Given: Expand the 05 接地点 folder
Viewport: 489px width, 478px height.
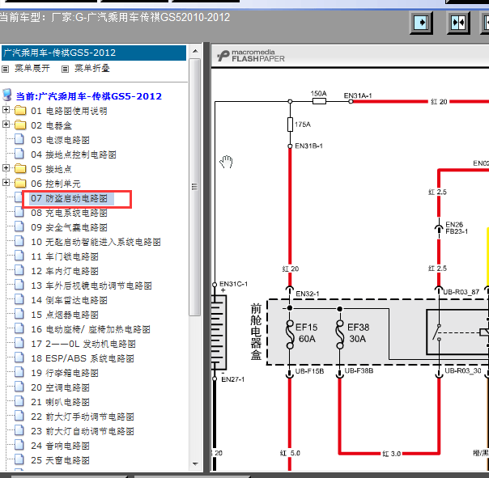Looking at the screenshot, I should point(6,168).
